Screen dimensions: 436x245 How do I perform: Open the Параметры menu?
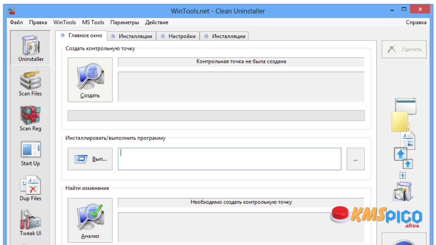pyautogui.click(x=125, y=22)
